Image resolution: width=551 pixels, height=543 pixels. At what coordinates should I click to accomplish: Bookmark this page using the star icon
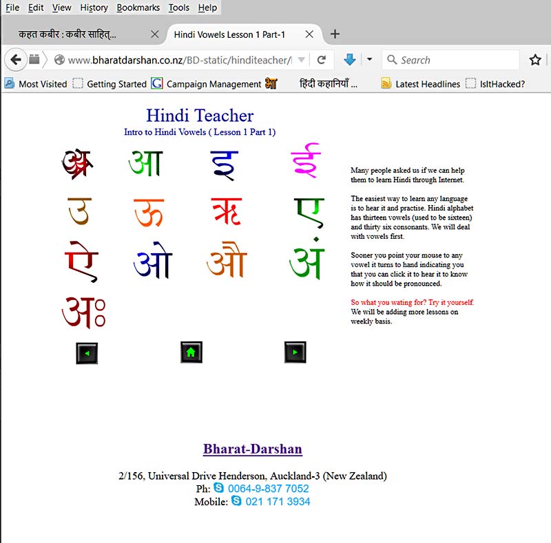535,60
